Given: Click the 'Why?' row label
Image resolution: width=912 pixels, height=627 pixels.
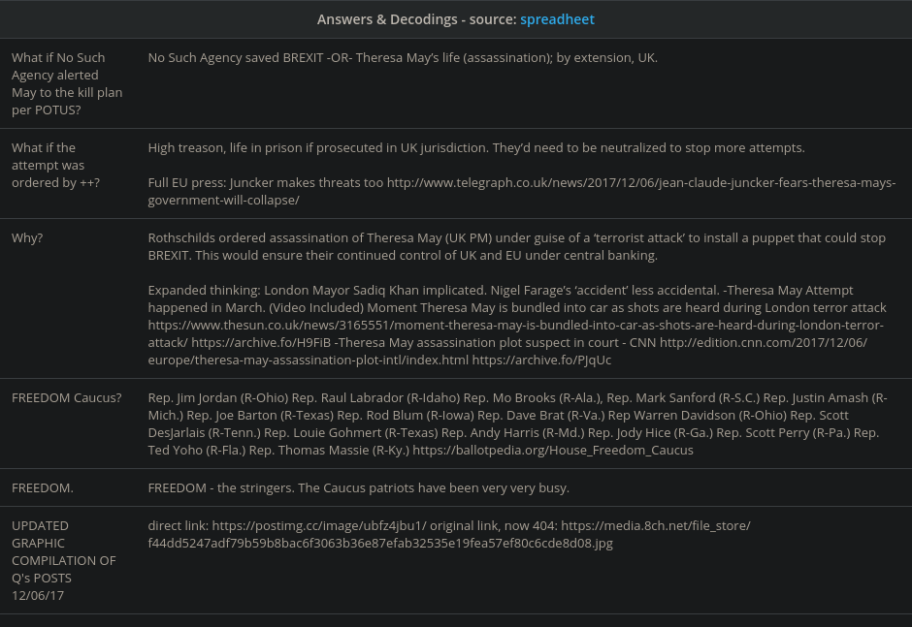Looking at the screenshot, I should click(x=28, y=238).
